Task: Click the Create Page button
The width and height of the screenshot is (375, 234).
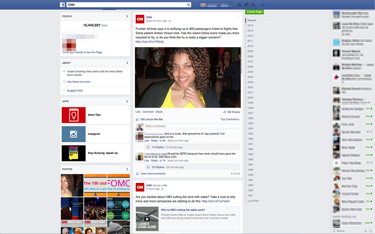Action: (254, 12)
